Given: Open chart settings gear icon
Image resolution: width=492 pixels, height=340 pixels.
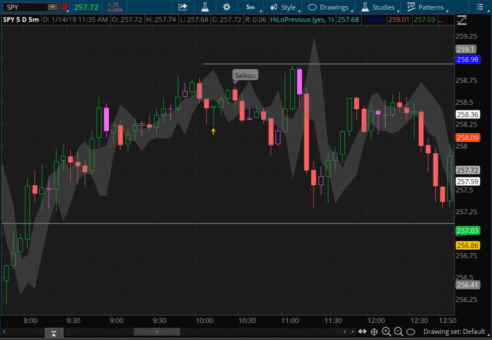Looking at the screenshot, I should coord(226,7).
